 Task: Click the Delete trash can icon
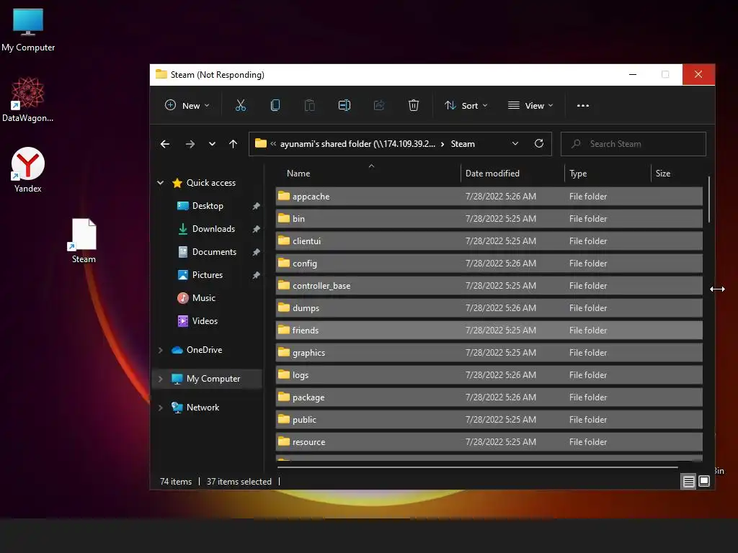click(x=413, y=105)
